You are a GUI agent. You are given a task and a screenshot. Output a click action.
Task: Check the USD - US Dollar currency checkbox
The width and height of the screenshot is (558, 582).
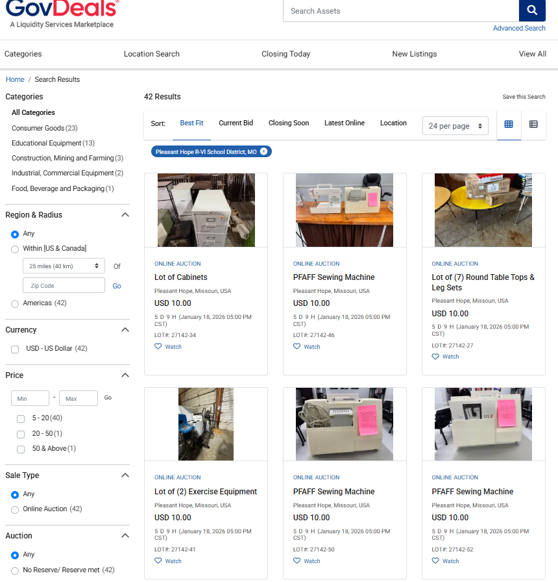(x=14, y=348)
